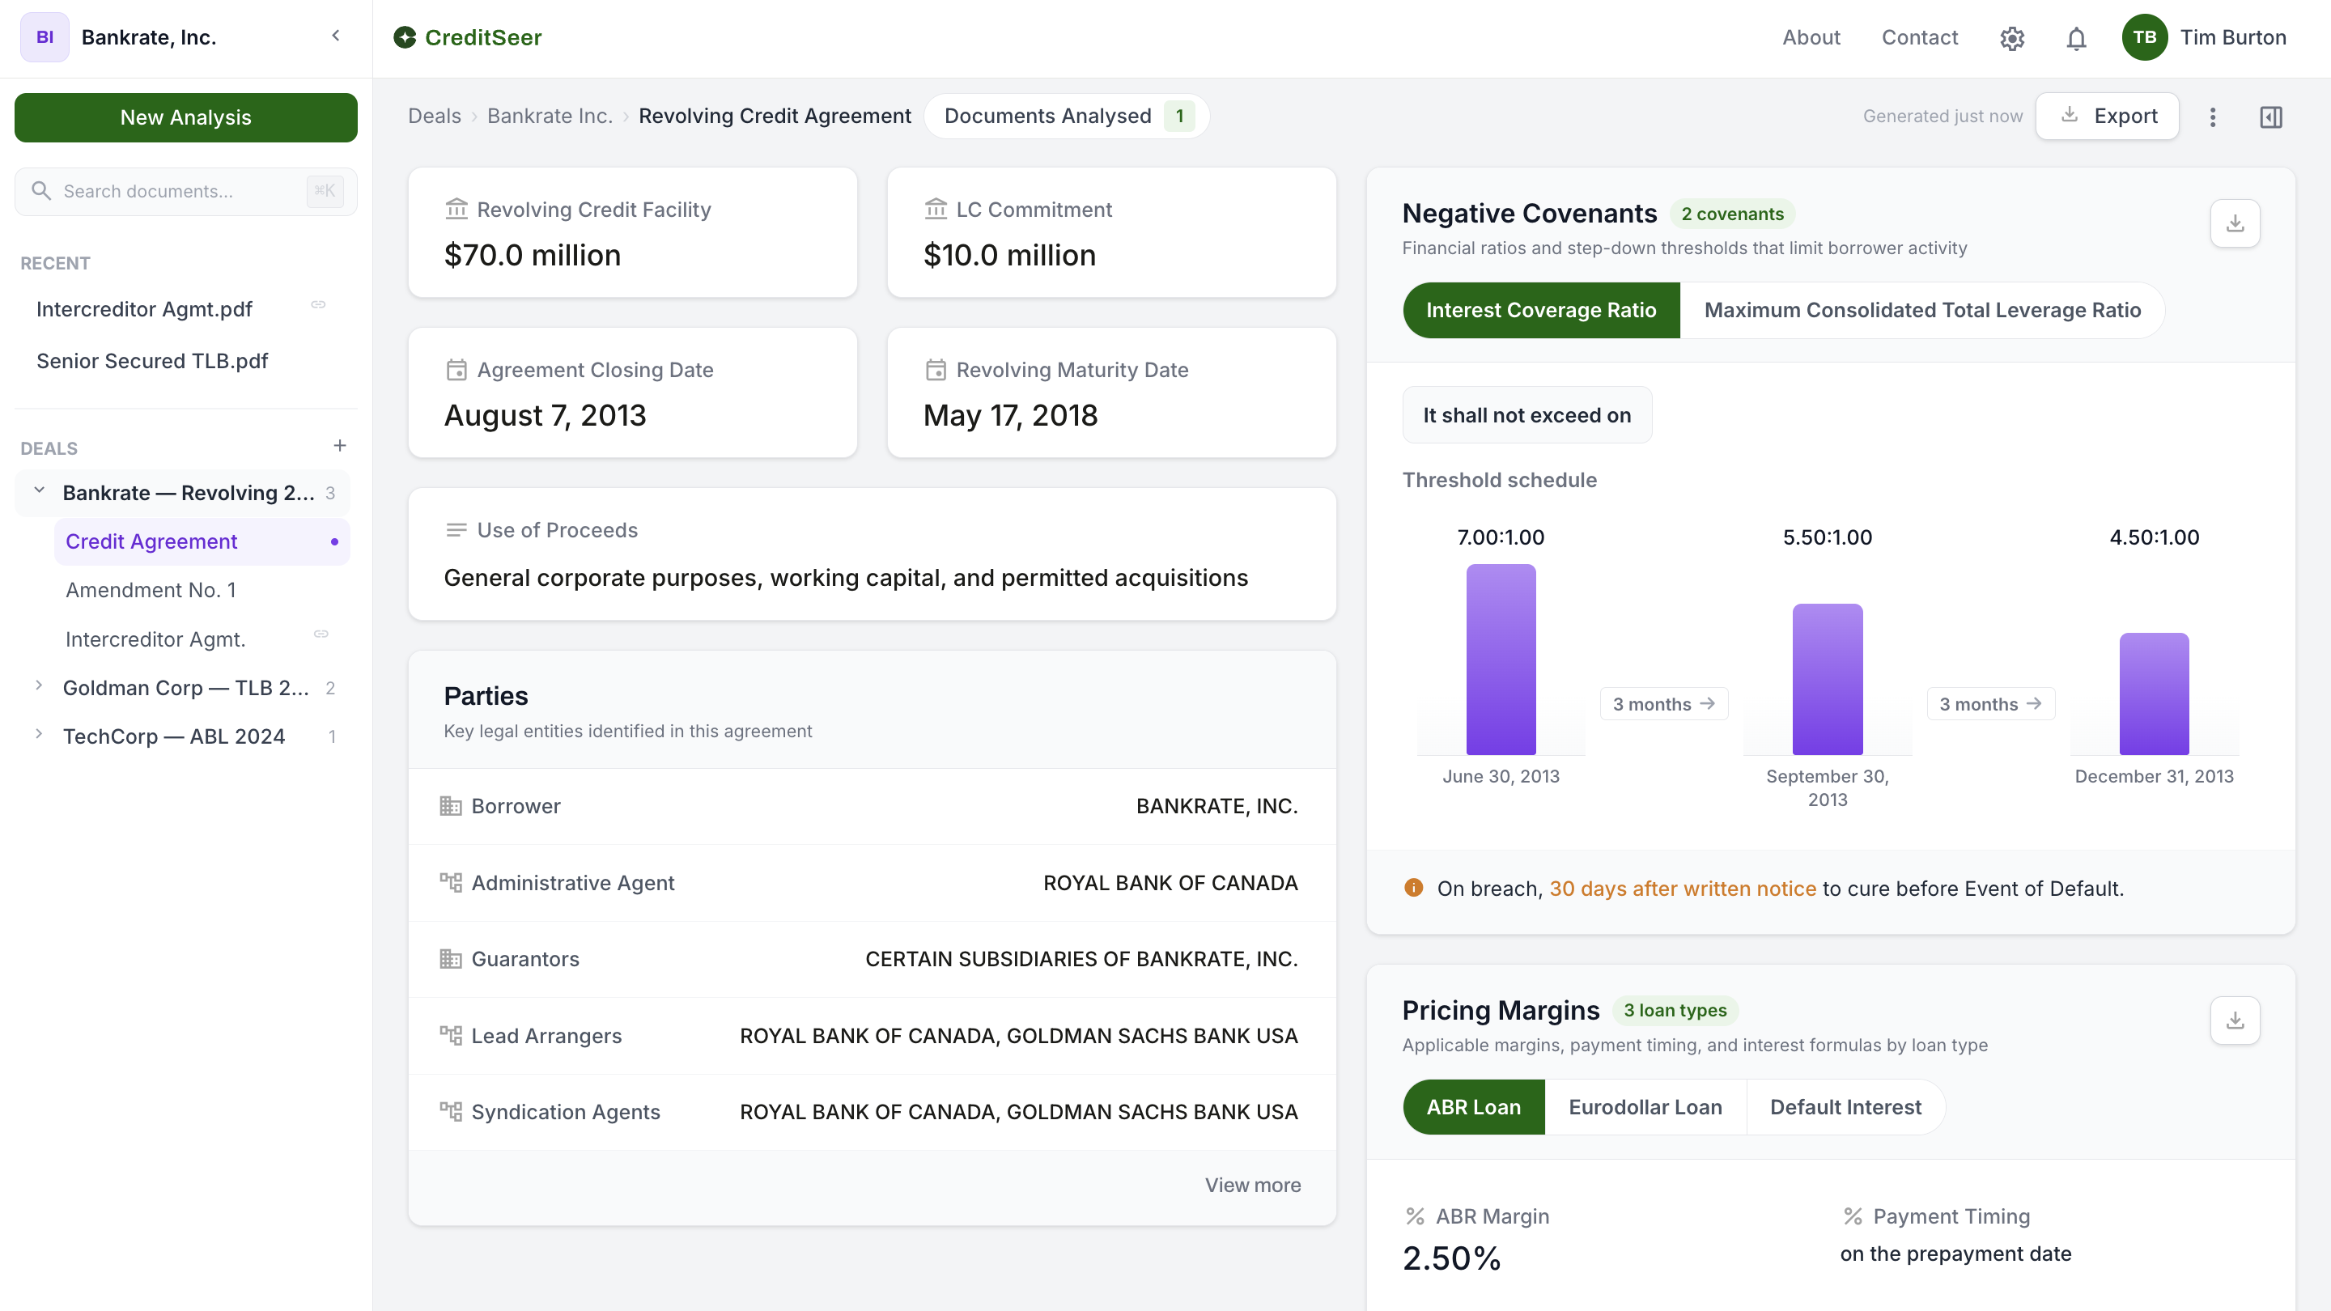Open the About menu item
The height and width of the screenshot is (1311, 2331).
point(1811,37)
